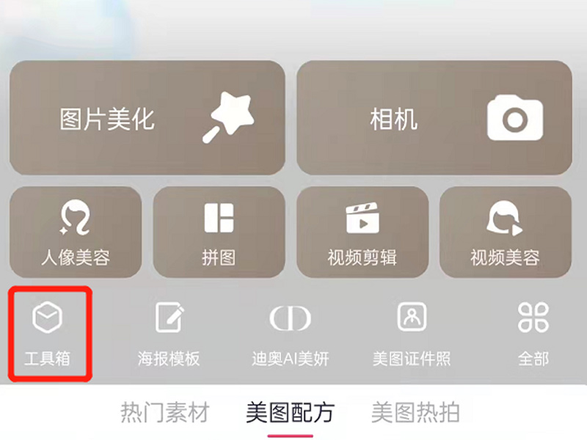This screenshot has width=587, height=440.
Task: Tap the 全部 label text
Action: click(x=533, y=359)
